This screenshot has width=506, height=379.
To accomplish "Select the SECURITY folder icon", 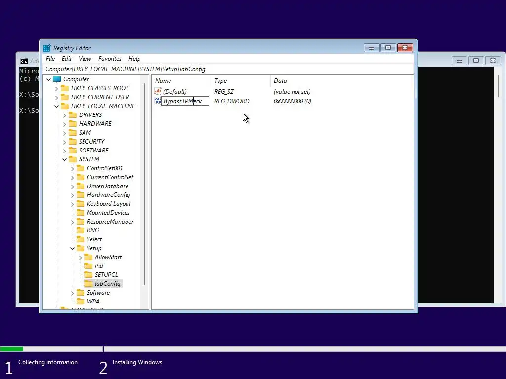I will coord(73,142).
